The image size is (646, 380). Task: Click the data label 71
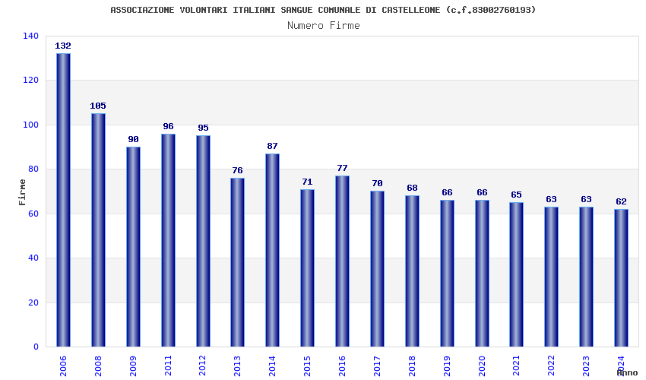[307, 182]
